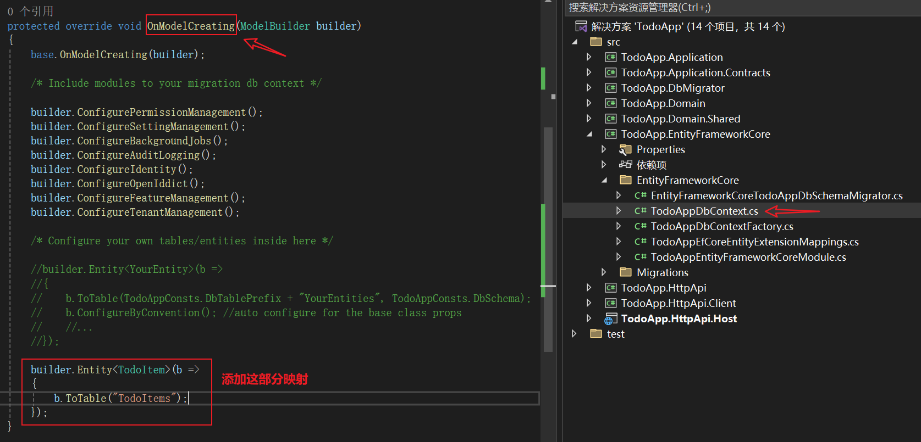Click the b.ToTable("TodoItems") line

pos(120,398)
